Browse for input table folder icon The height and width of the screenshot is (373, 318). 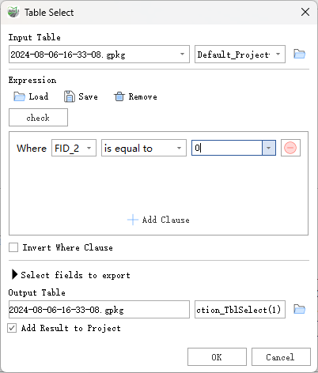(x=299, y=54)
